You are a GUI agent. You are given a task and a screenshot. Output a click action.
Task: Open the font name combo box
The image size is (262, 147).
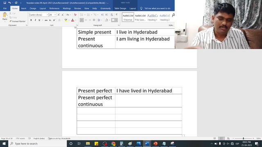[x=39, y=15]
